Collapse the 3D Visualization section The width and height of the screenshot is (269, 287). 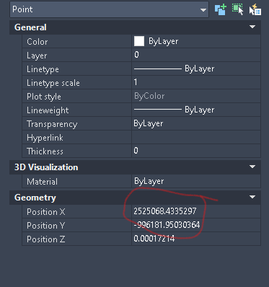point(252,167)
